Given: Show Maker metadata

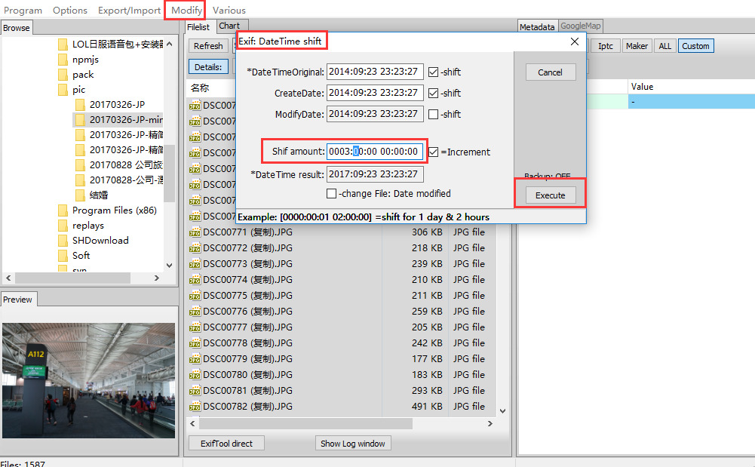Looking at the screenshot, I should point(637,46).
